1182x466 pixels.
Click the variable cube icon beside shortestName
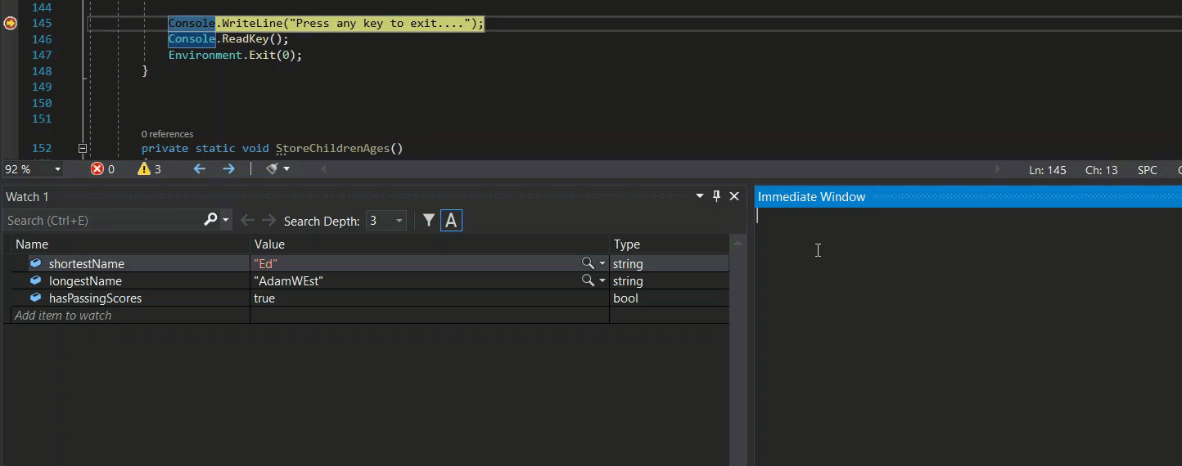coord(35,263)
